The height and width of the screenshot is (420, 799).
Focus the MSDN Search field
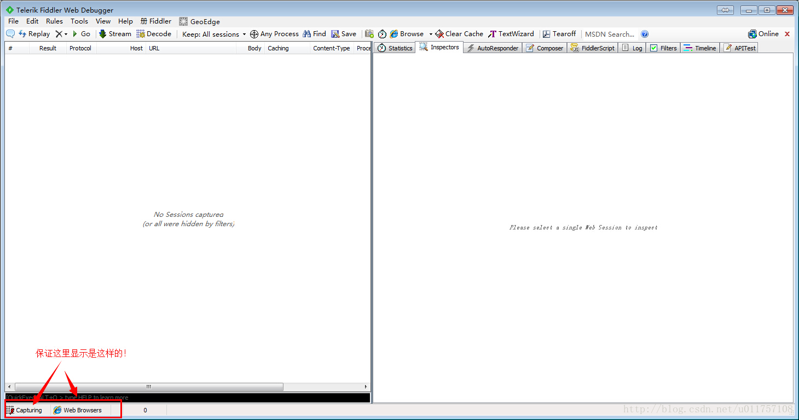[x=610, y=34]
